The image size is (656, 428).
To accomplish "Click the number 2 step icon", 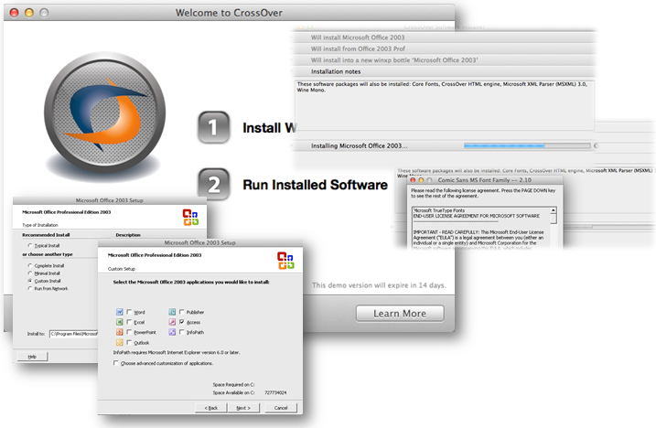I will (x=213, y=184).
